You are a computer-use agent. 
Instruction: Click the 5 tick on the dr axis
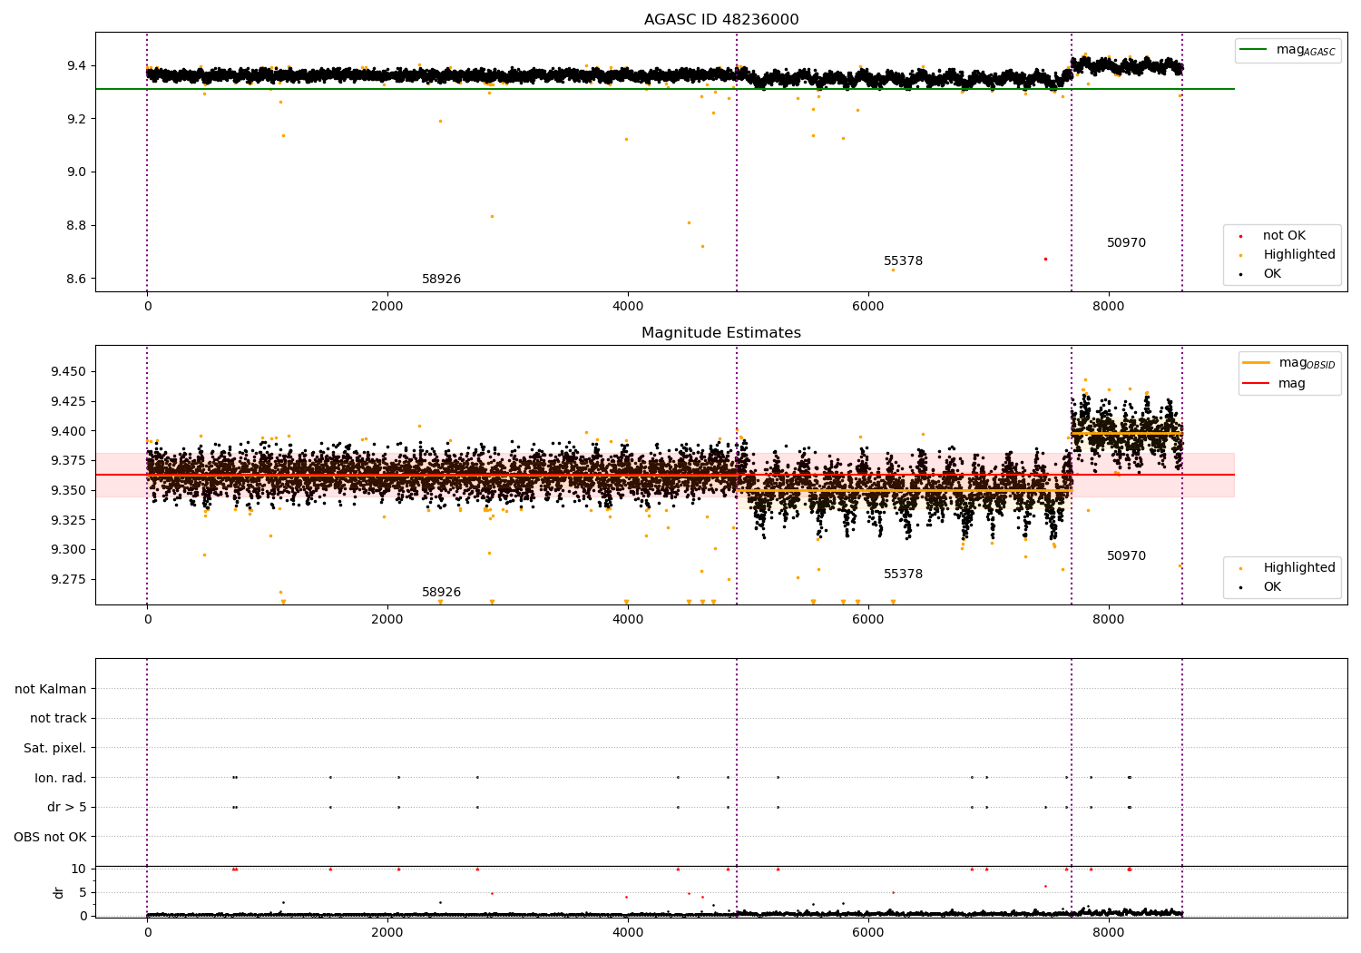pyautogui.click(x=83, y=893)
